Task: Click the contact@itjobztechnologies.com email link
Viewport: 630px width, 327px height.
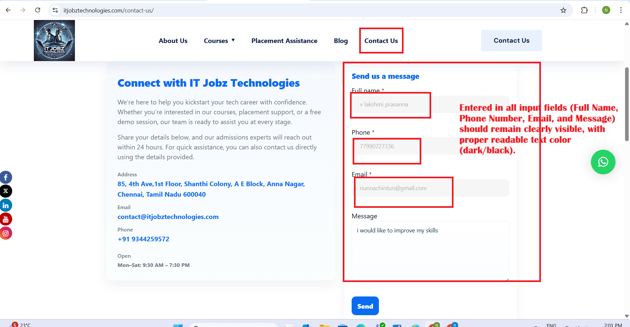Action: pyautogui.click(x=168, y=217)
